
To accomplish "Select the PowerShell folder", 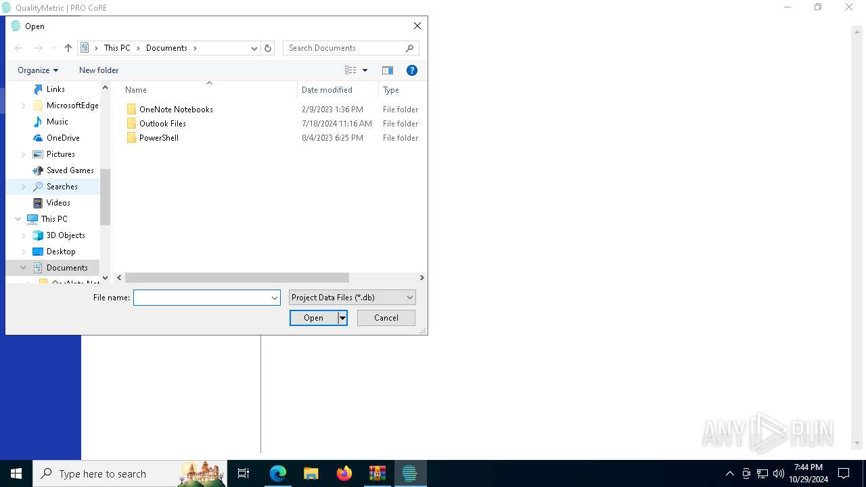I will [159, 138].
